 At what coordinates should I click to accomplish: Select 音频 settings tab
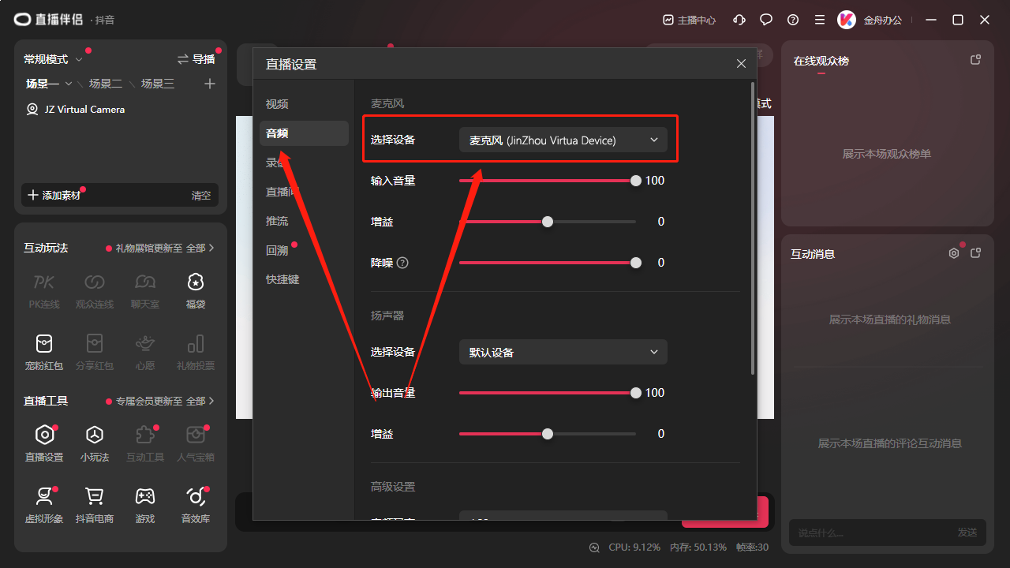(304, 133)
